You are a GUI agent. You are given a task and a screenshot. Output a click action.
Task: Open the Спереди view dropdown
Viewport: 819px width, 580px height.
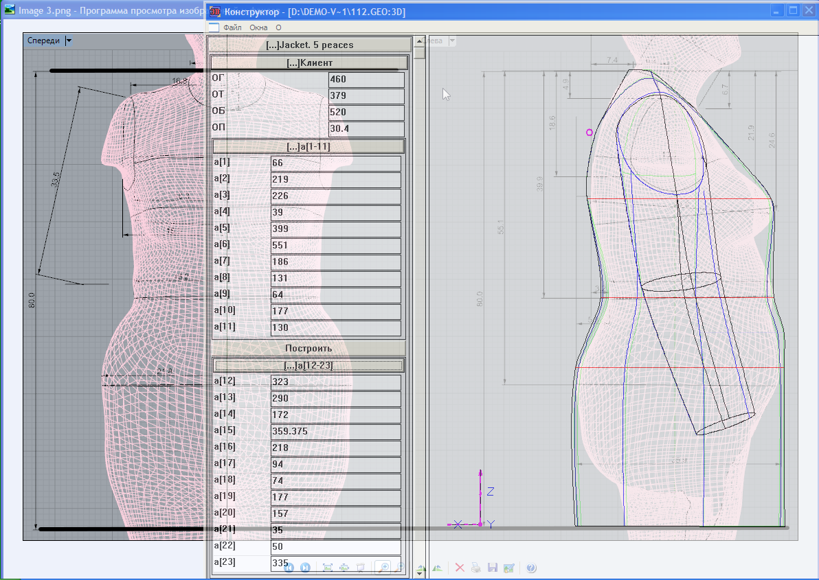pyautogui.click(x=69, y=40)
